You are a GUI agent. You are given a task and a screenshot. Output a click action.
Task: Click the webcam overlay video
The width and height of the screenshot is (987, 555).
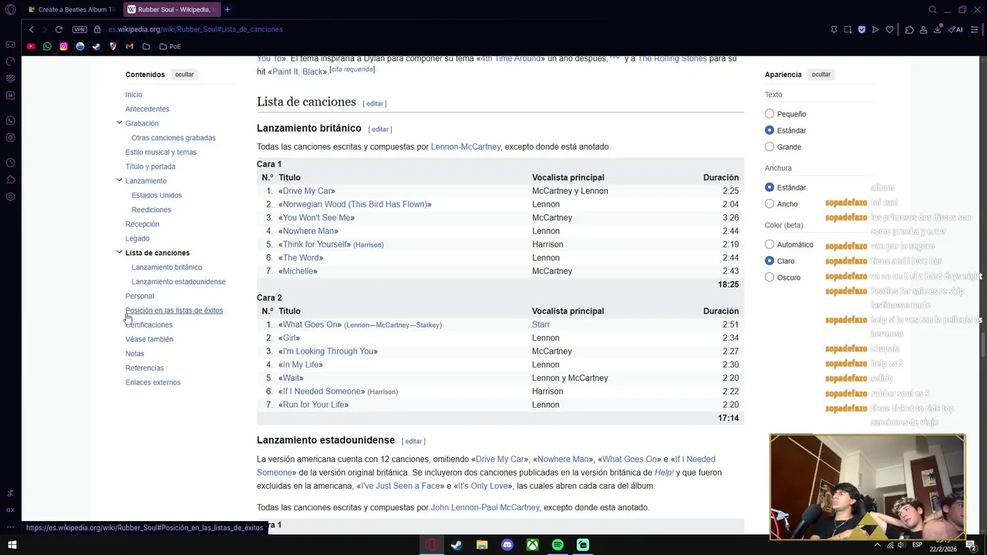[x=867, y=486]
